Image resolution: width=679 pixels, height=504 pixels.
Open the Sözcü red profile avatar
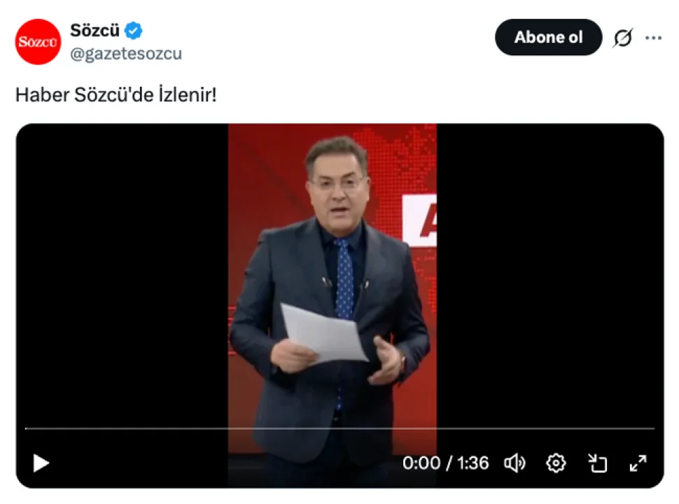pos(38,41)
